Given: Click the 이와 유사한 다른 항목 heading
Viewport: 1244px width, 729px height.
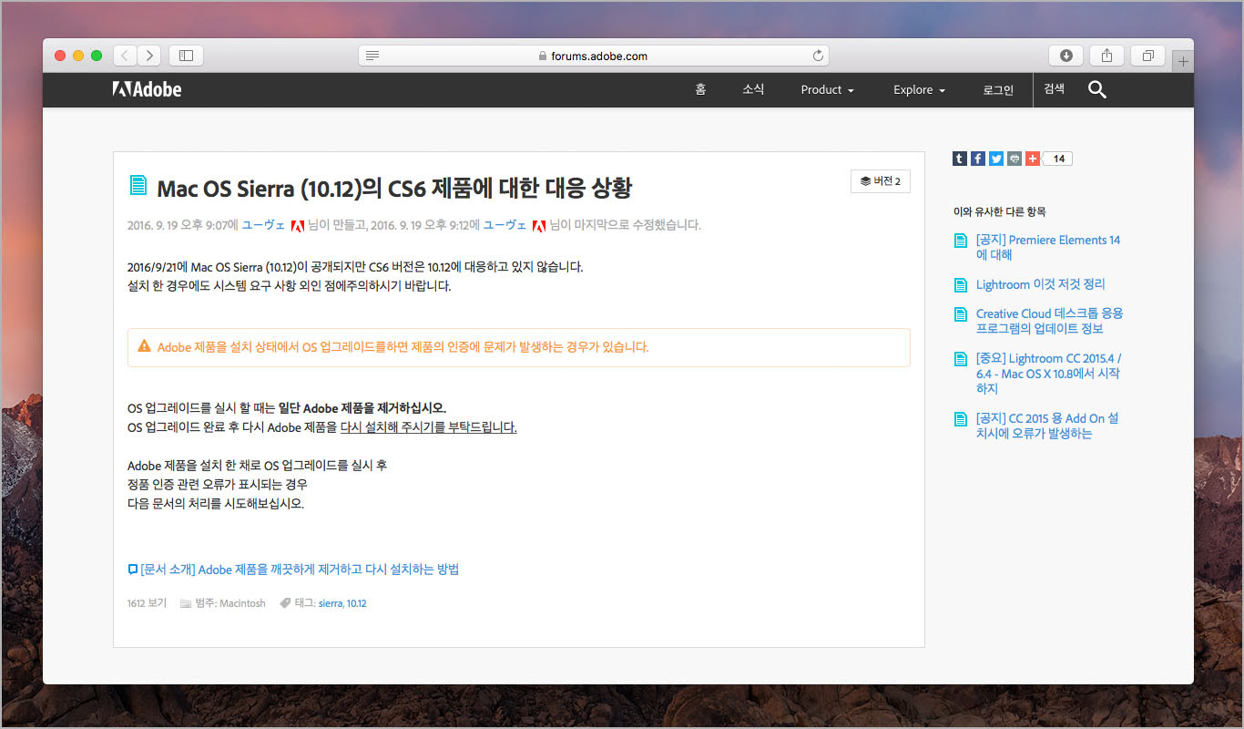Looking at the screenshot, I should (x=999, y=211).
